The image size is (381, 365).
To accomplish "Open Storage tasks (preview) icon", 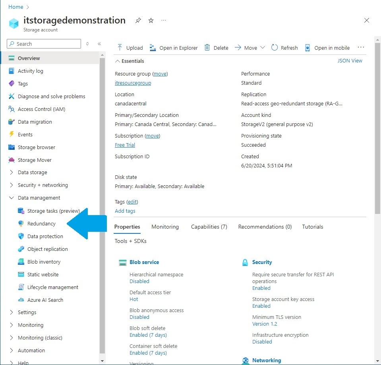I will pos(21,211).
